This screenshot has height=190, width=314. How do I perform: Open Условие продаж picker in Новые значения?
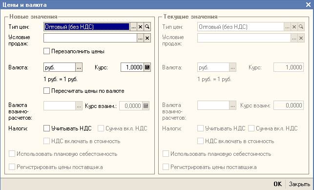pos(140,38)
